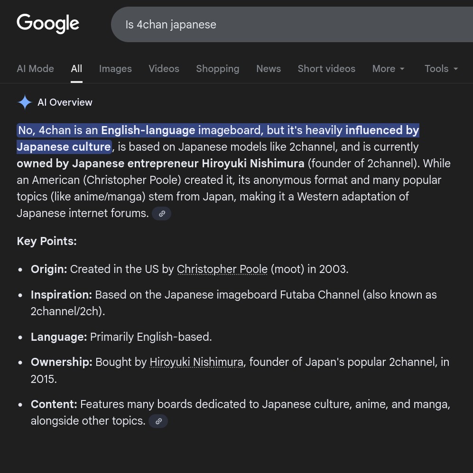473x473 pixels.
Task: Open source link icon after 'Japanese internet forums.'
Action: (x=162, y=214)
